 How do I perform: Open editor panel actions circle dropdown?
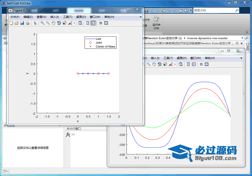237,43
